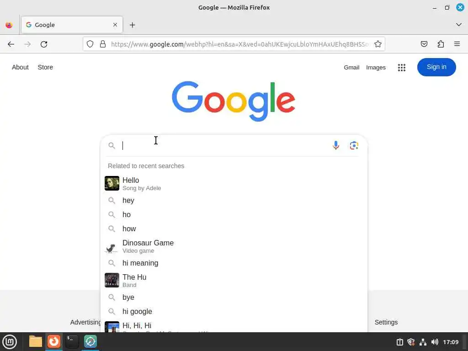
Task: List all tabs dropdown chevron
Action: pyautogui.click(x=459, y=25)
